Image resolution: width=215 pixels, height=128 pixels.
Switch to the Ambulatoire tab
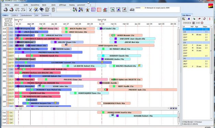27,15
